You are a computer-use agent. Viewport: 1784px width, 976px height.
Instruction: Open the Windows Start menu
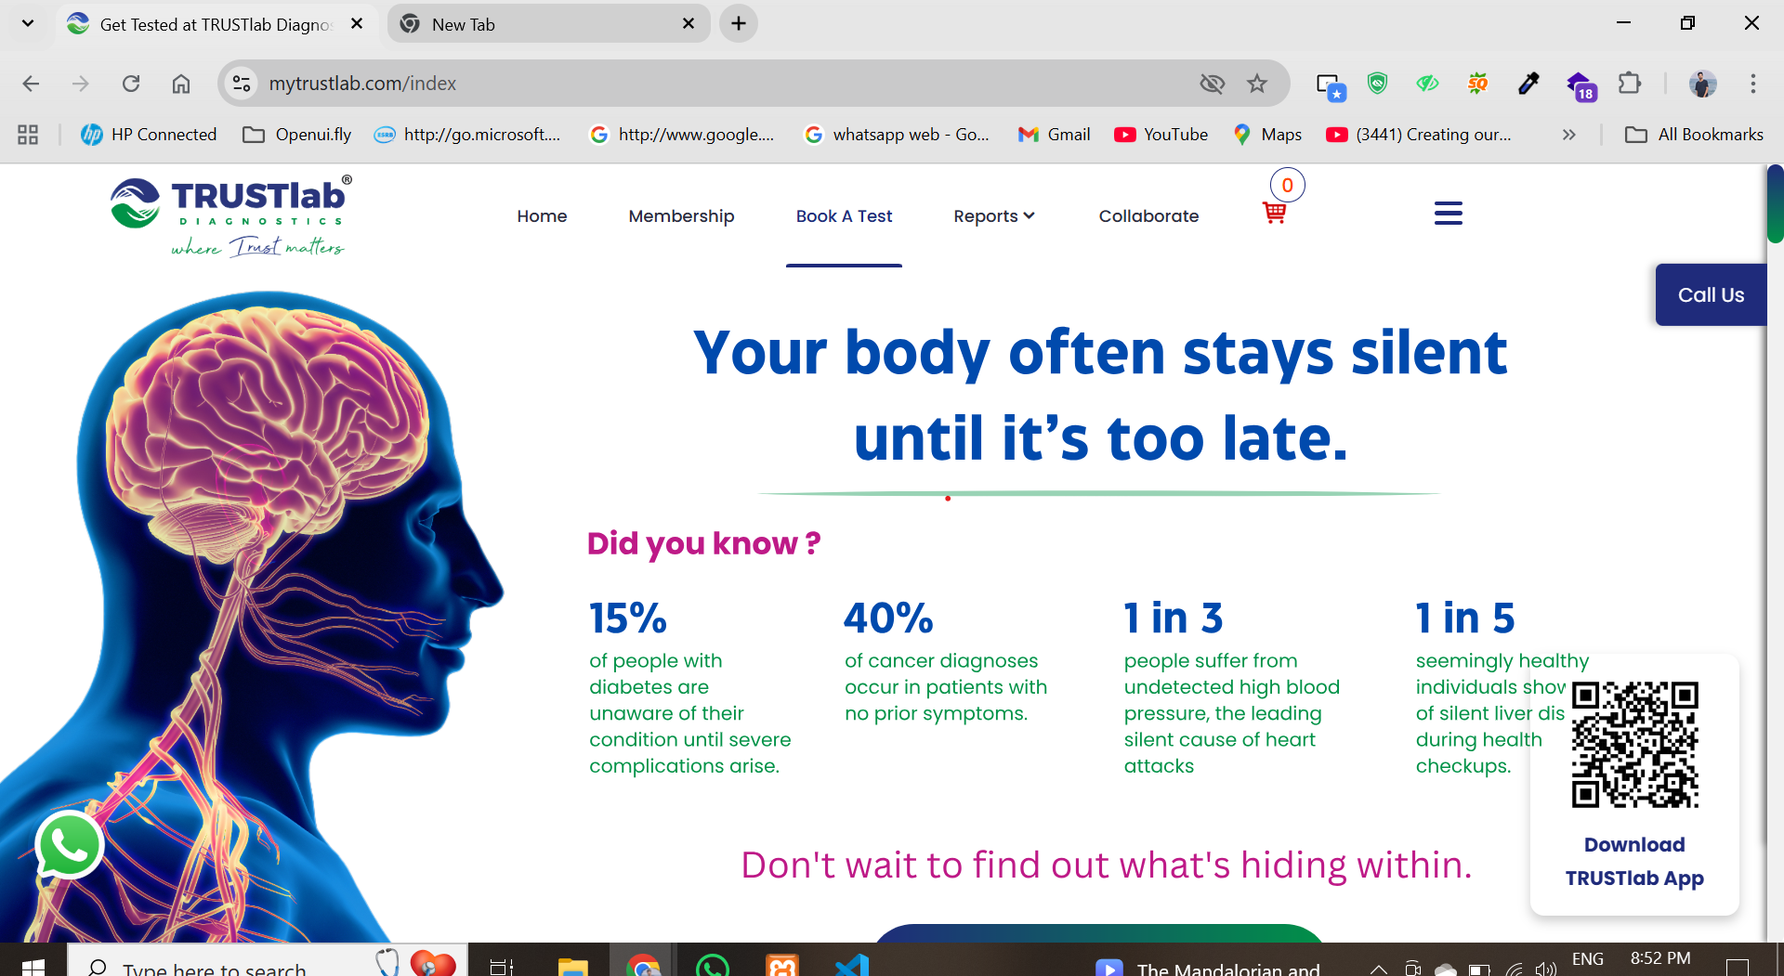[x=33, y=966]
